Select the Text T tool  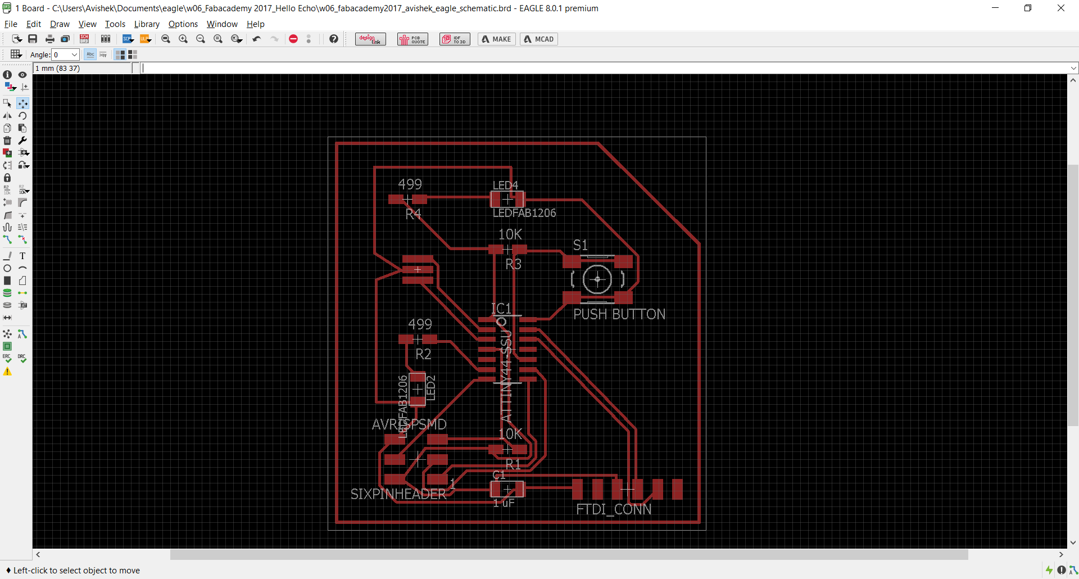click(22, 256)
